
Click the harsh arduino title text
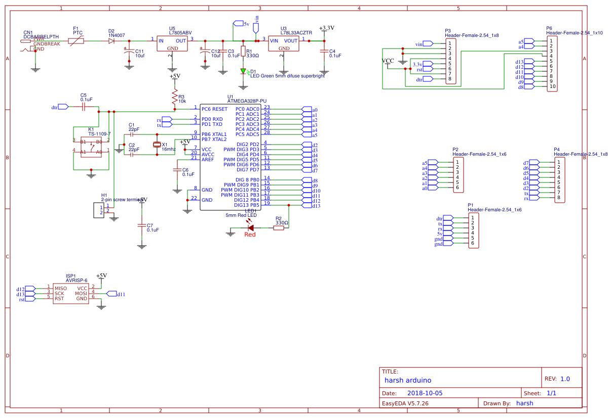pyautogui.click(x=408, y=380)
